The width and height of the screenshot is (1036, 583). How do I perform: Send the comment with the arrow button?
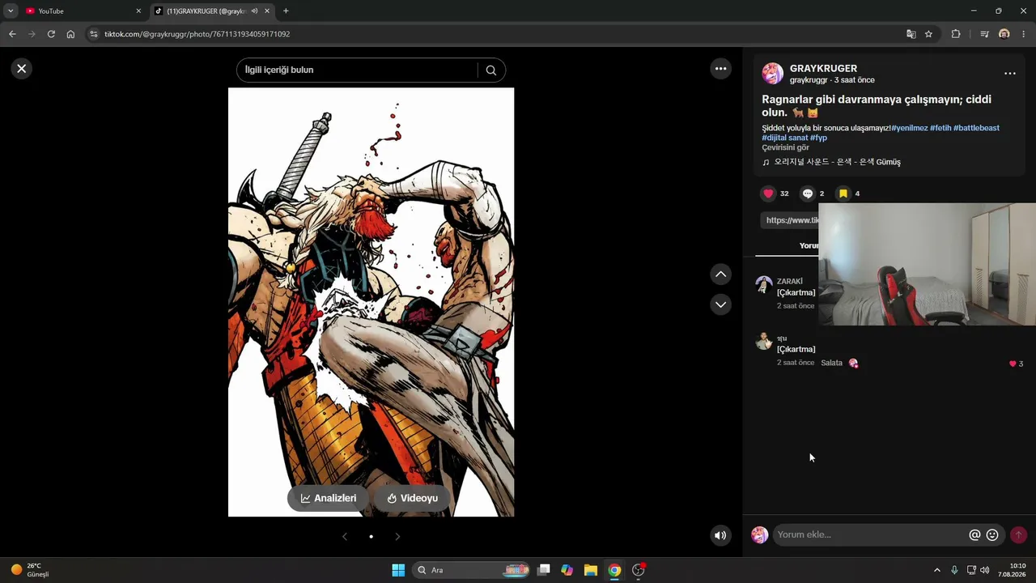(1018, 535)
